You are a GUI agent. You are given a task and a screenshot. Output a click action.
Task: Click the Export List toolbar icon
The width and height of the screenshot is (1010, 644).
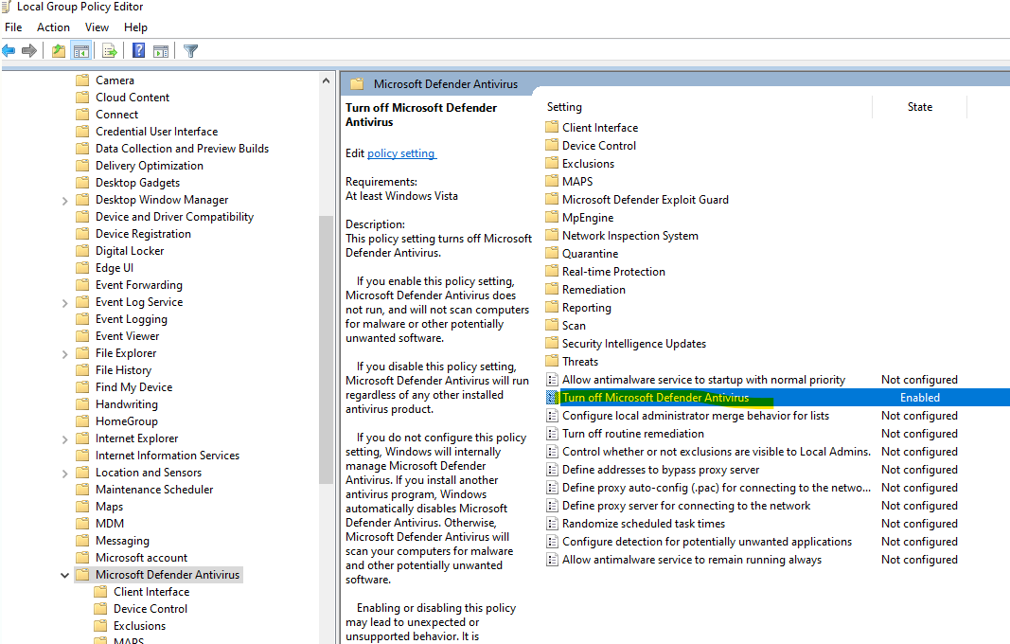(110, 50)
